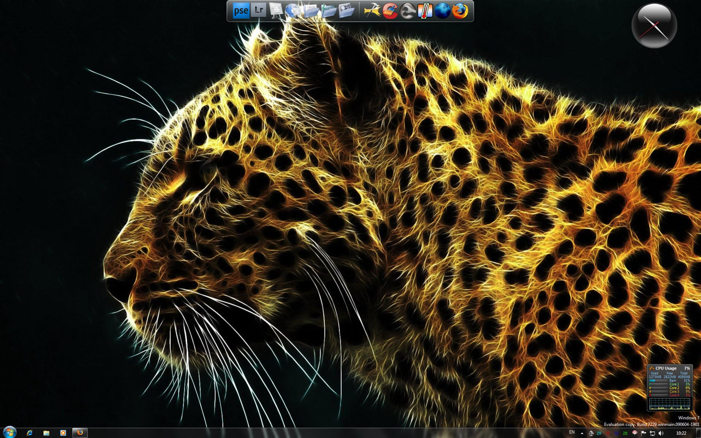Click the Core 3 label in gadget

click(674, 392)
